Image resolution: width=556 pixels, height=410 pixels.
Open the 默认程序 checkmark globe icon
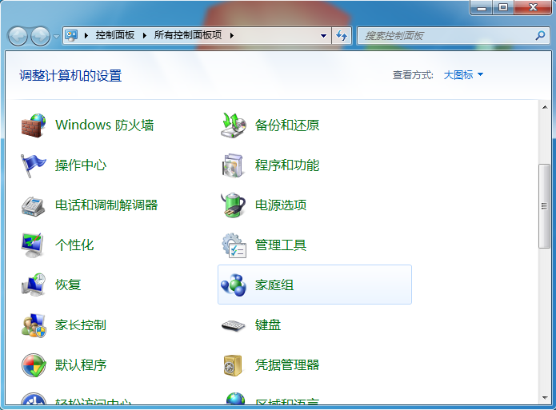tap(34, 365)
